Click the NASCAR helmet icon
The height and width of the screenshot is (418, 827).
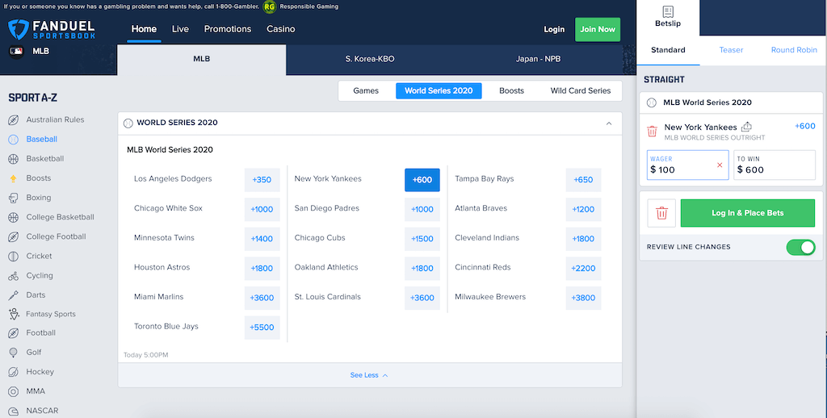(x=14, y=412)
